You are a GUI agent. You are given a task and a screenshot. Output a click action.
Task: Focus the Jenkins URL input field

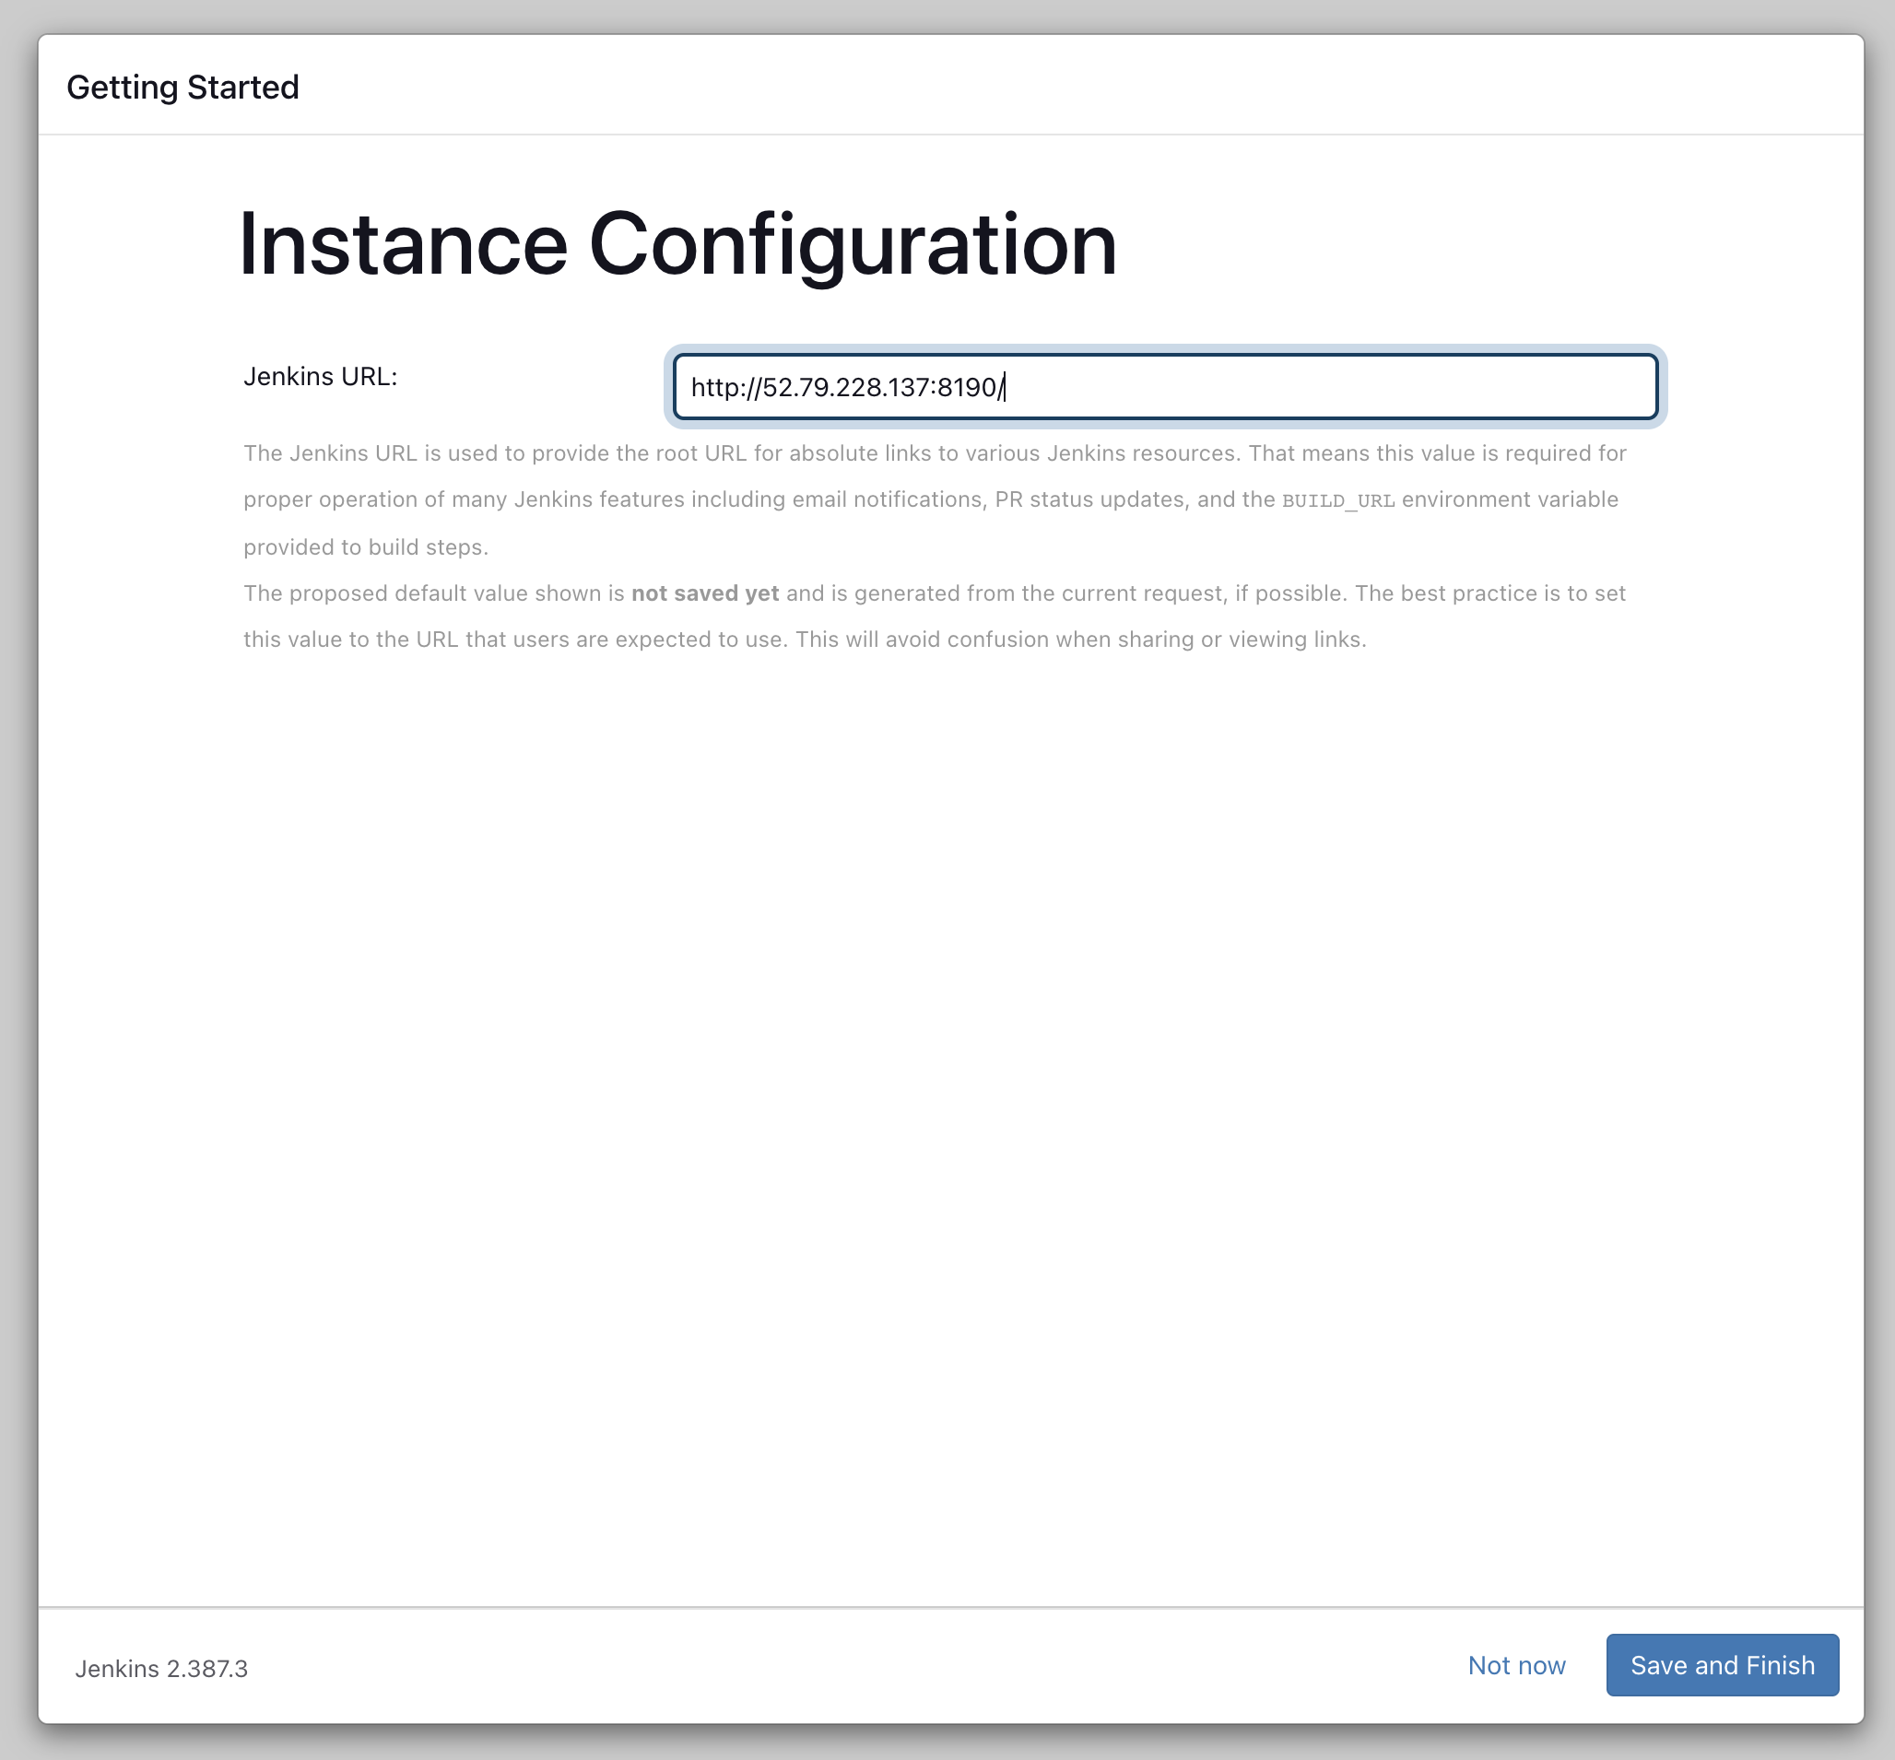point(1164,387)
